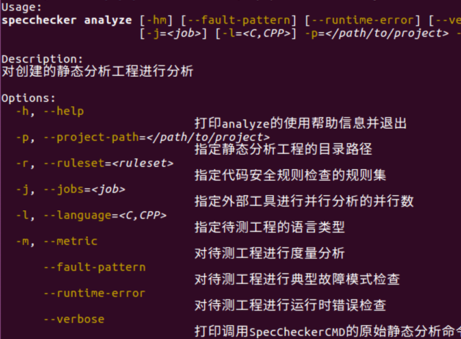Click the '-h, --help' option
The height and width of the screenshot is (339, 461).
tap(50, 111)
